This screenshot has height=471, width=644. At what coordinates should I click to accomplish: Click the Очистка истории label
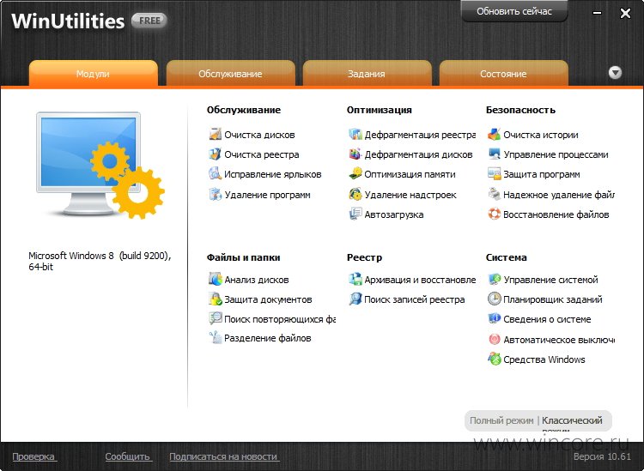540,135
